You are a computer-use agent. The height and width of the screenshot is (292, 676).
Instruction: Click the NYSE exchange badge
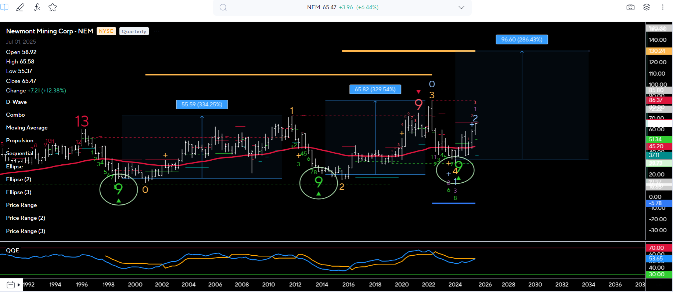point(106,31)
